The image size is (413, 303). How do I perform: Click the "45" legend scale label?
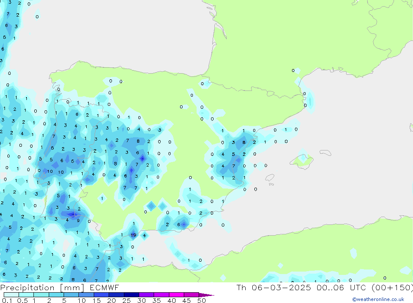pyautogui.click(x=187, y=301)
